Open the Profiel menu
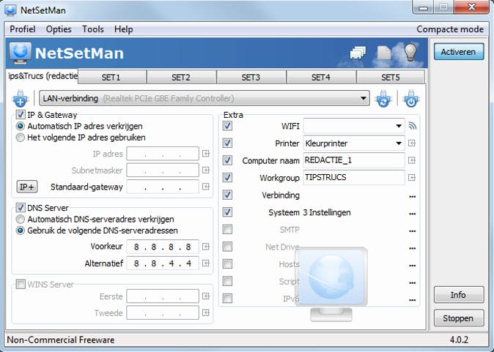Viewport: 494px width, 352px height. [23, 29]
